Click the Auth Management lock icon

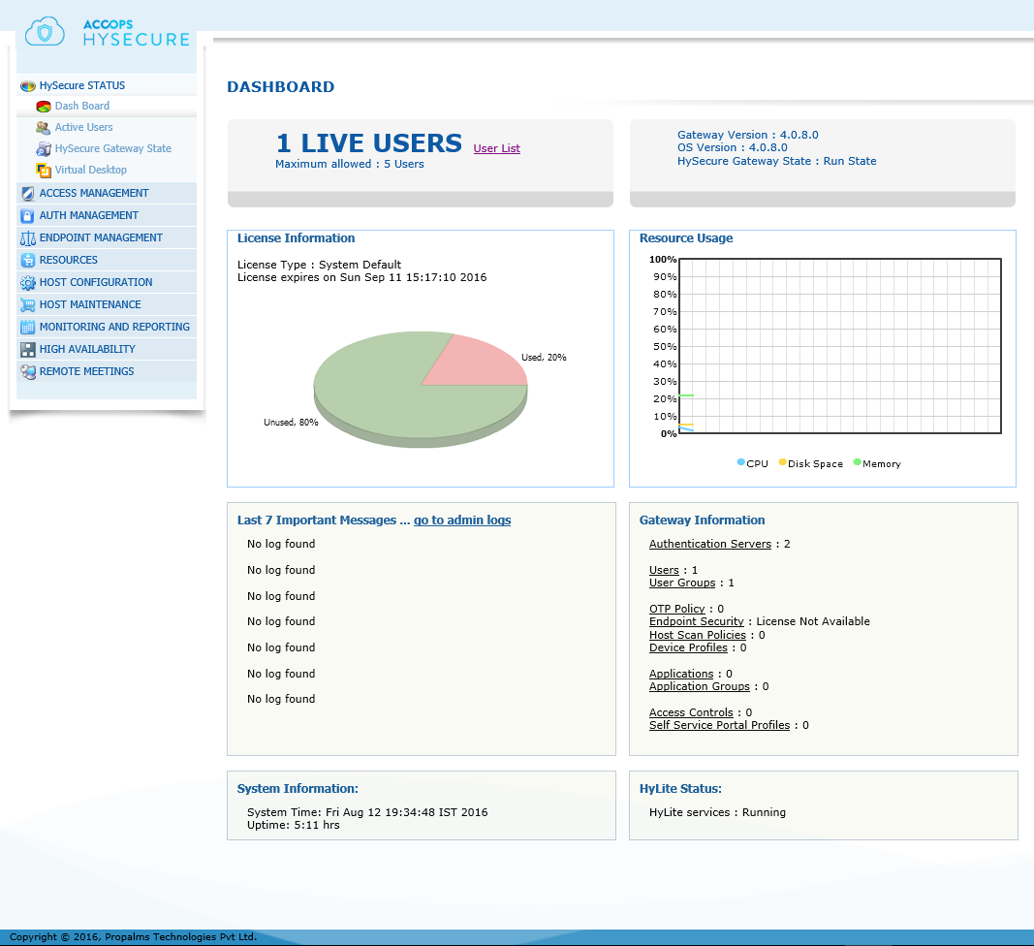(x=28, y=216)
